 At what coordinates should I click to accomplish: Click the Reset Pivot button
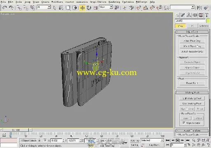tap(192, 83)
